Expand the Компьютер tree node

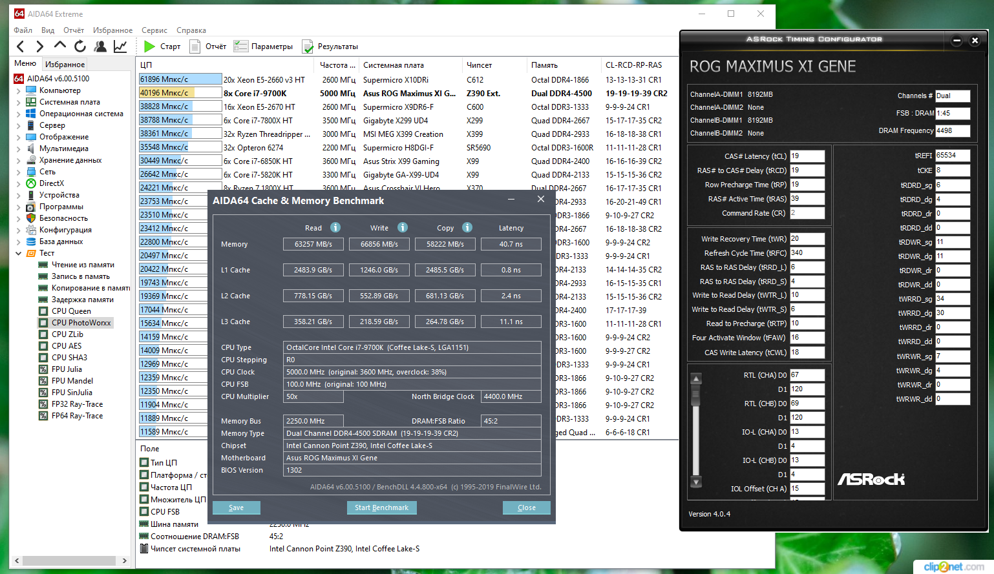click(x=18, y=90)
